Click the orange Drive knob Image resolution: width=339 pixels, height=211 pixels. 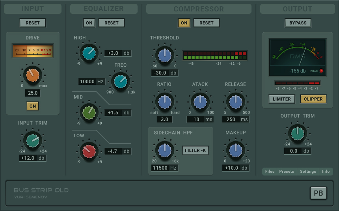tap(33, 75)
